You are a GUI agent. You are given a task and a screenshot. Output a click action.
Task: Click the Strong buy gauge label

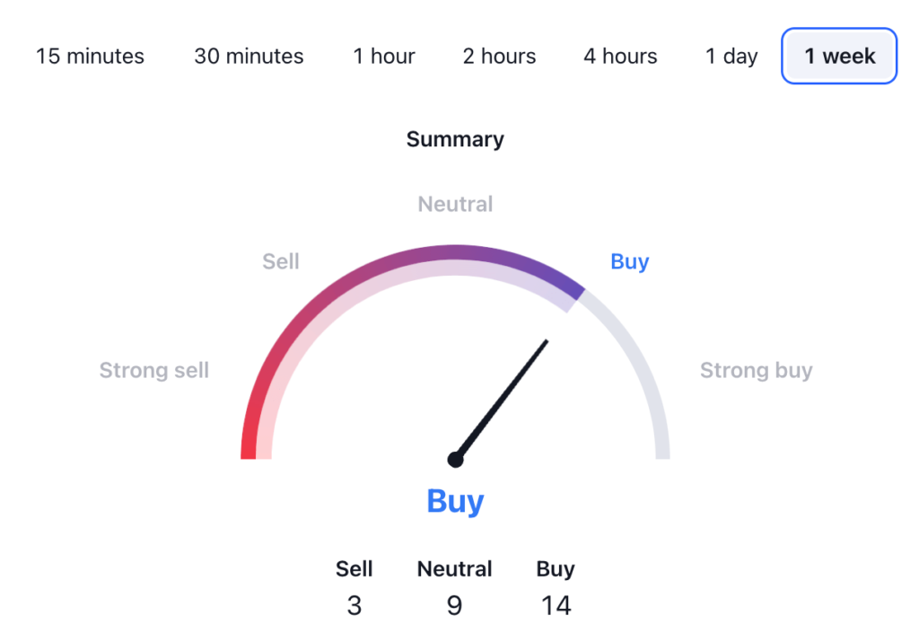[756, 371]
